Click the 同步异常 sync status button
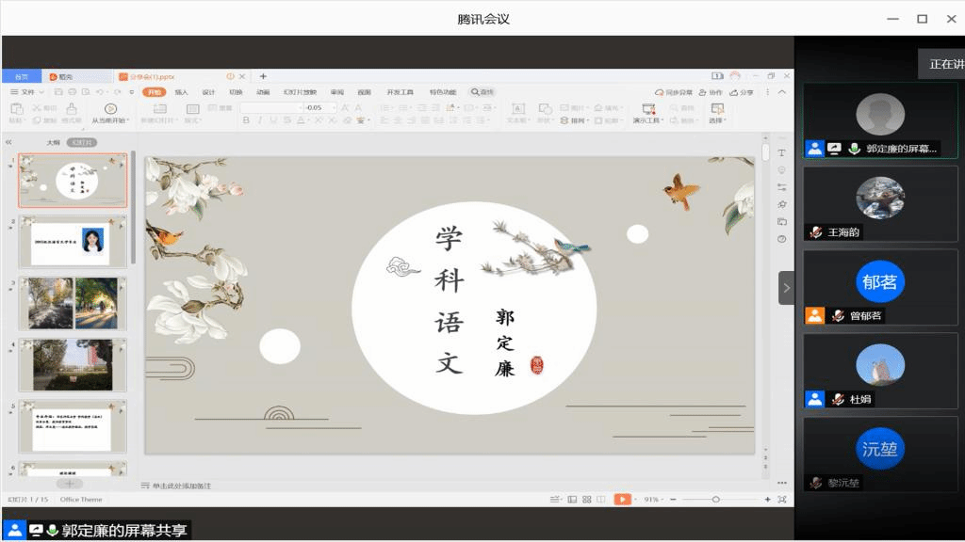 [x=674, y=92]
